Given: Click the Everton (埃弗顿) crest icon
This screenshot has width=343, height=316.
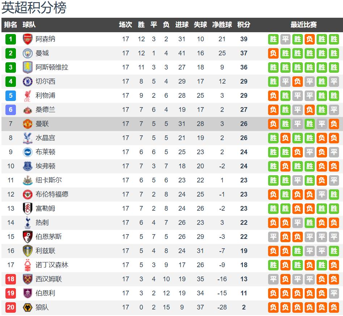Looking at the screenshot, I should (x=28, y=166).
